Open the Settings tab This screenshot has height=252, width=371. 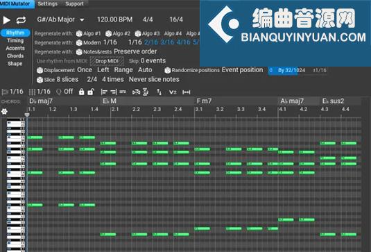[48, 3]
